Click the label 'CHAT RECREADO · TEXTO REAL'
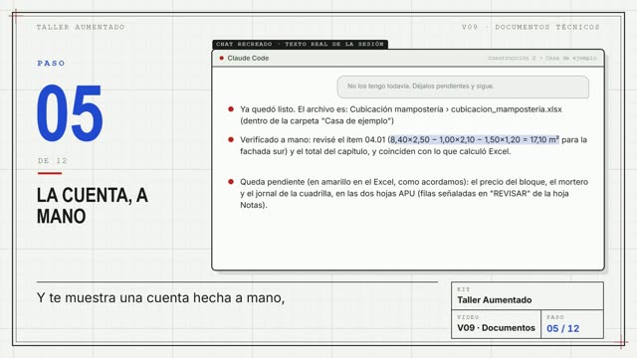The image size is (637, 358). [x=300, y=44]
